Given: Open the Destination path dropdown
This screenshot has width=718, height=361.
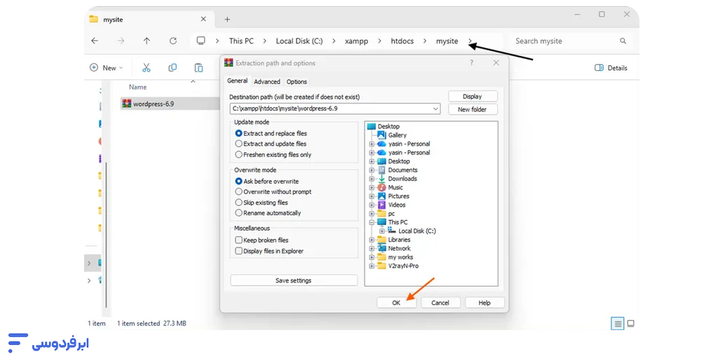Looking at the screenshot, I should click(435, 109).
